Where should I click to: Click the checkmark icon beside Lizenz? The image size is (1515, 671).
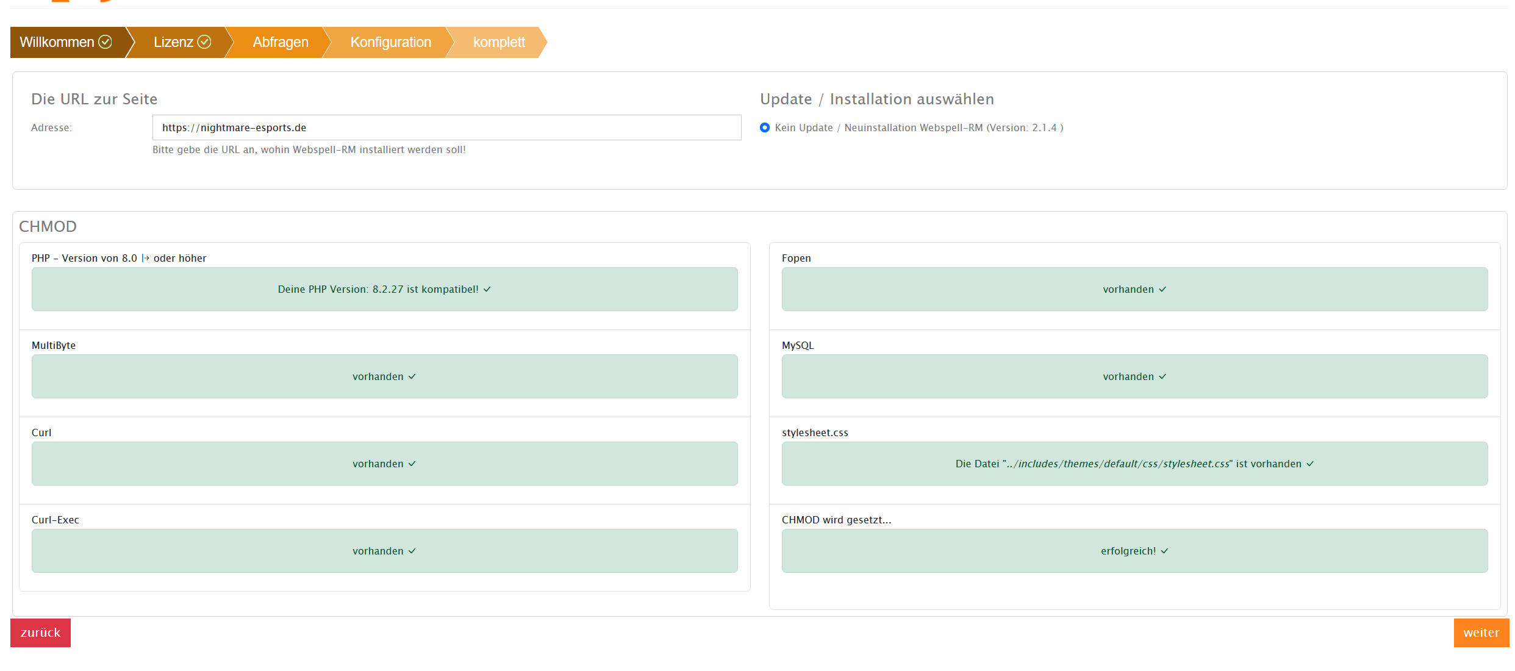[204, 42]
